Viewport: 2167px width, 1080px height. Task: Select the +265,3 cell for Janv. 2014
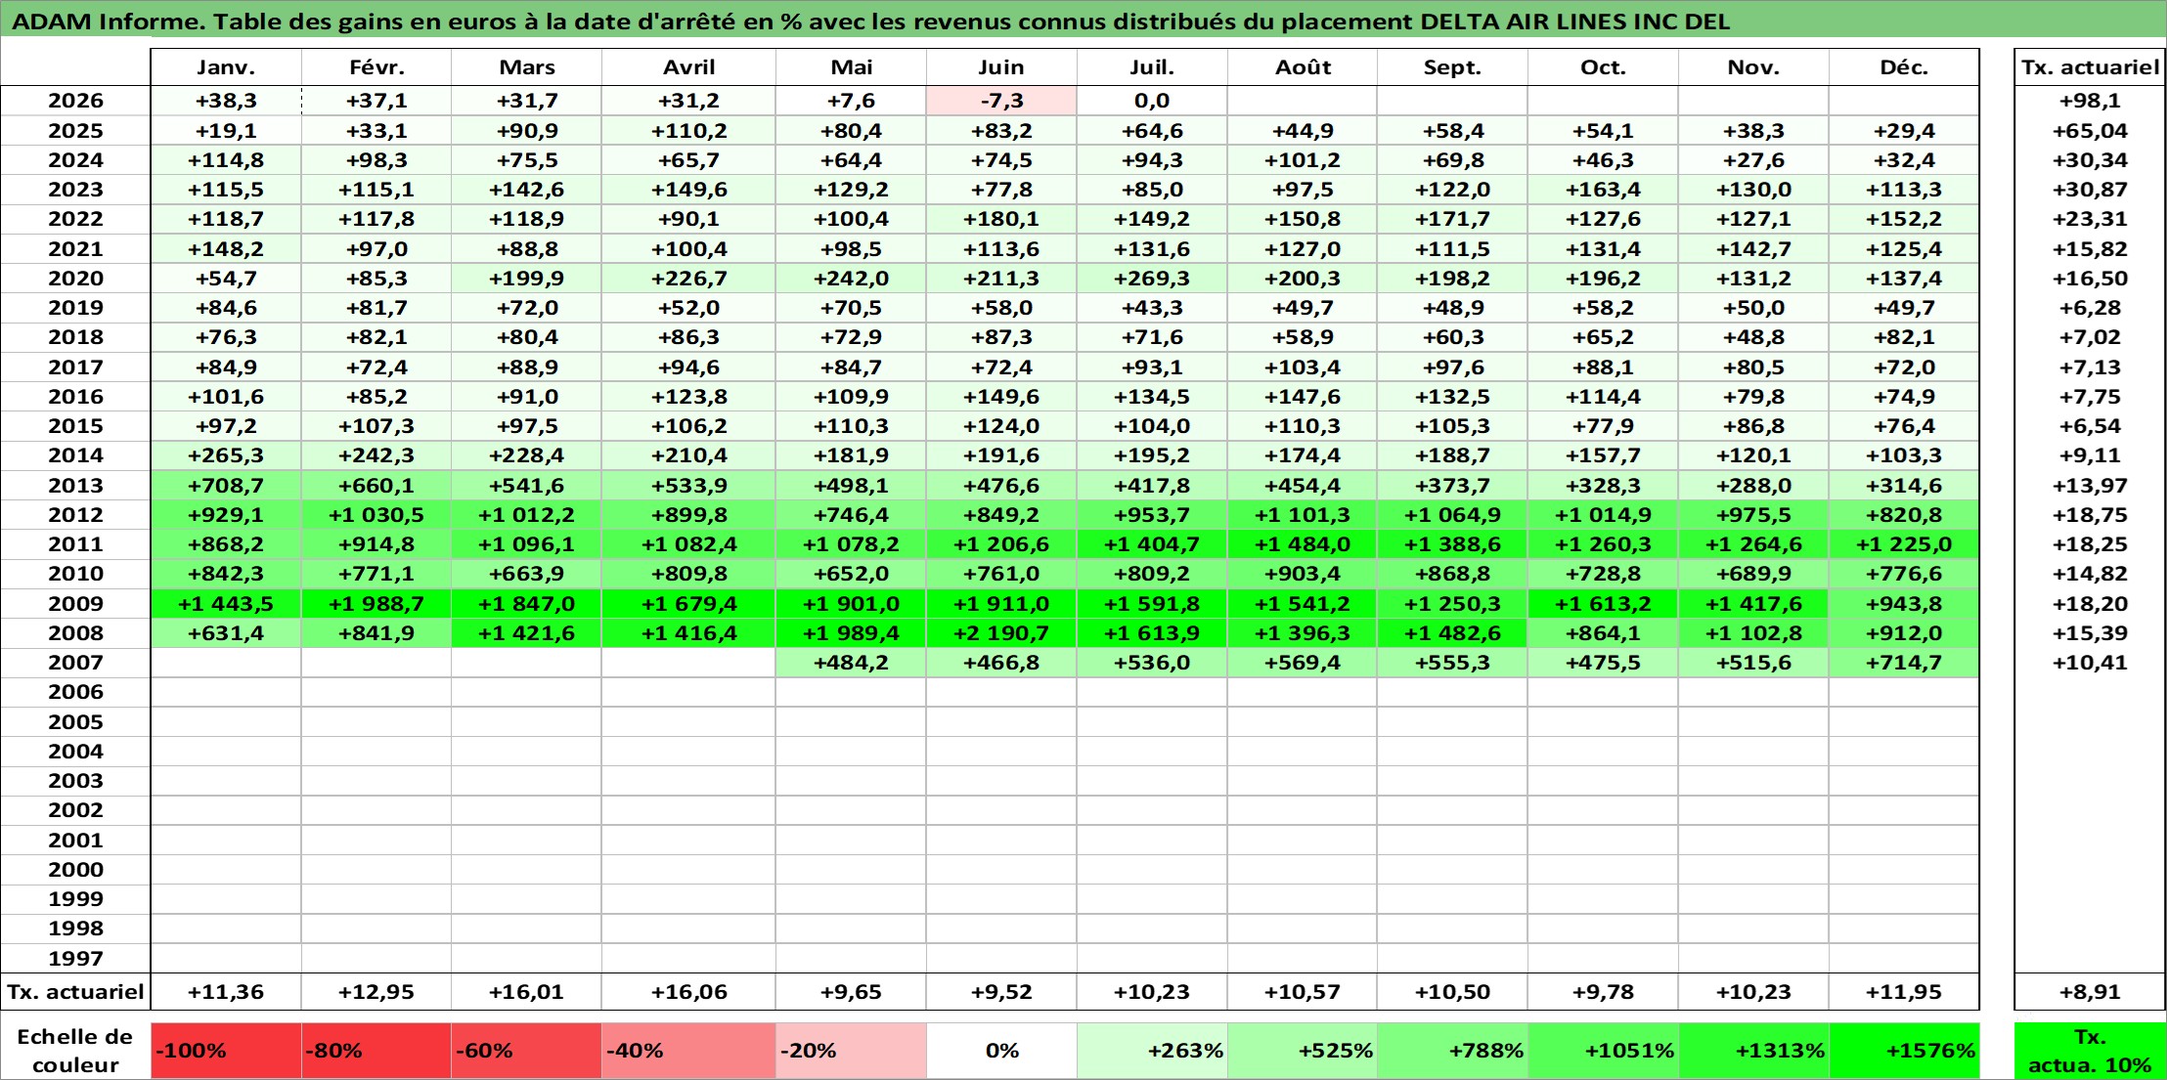click(x=226, y=455)
